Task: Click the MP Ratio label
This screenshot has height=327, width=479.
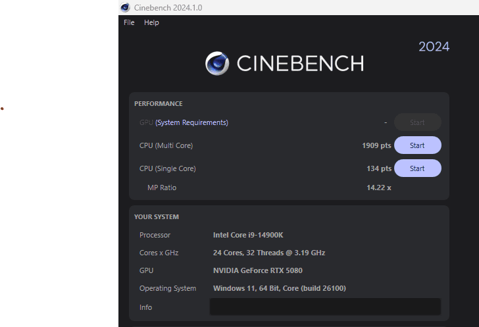Action: 162,188
